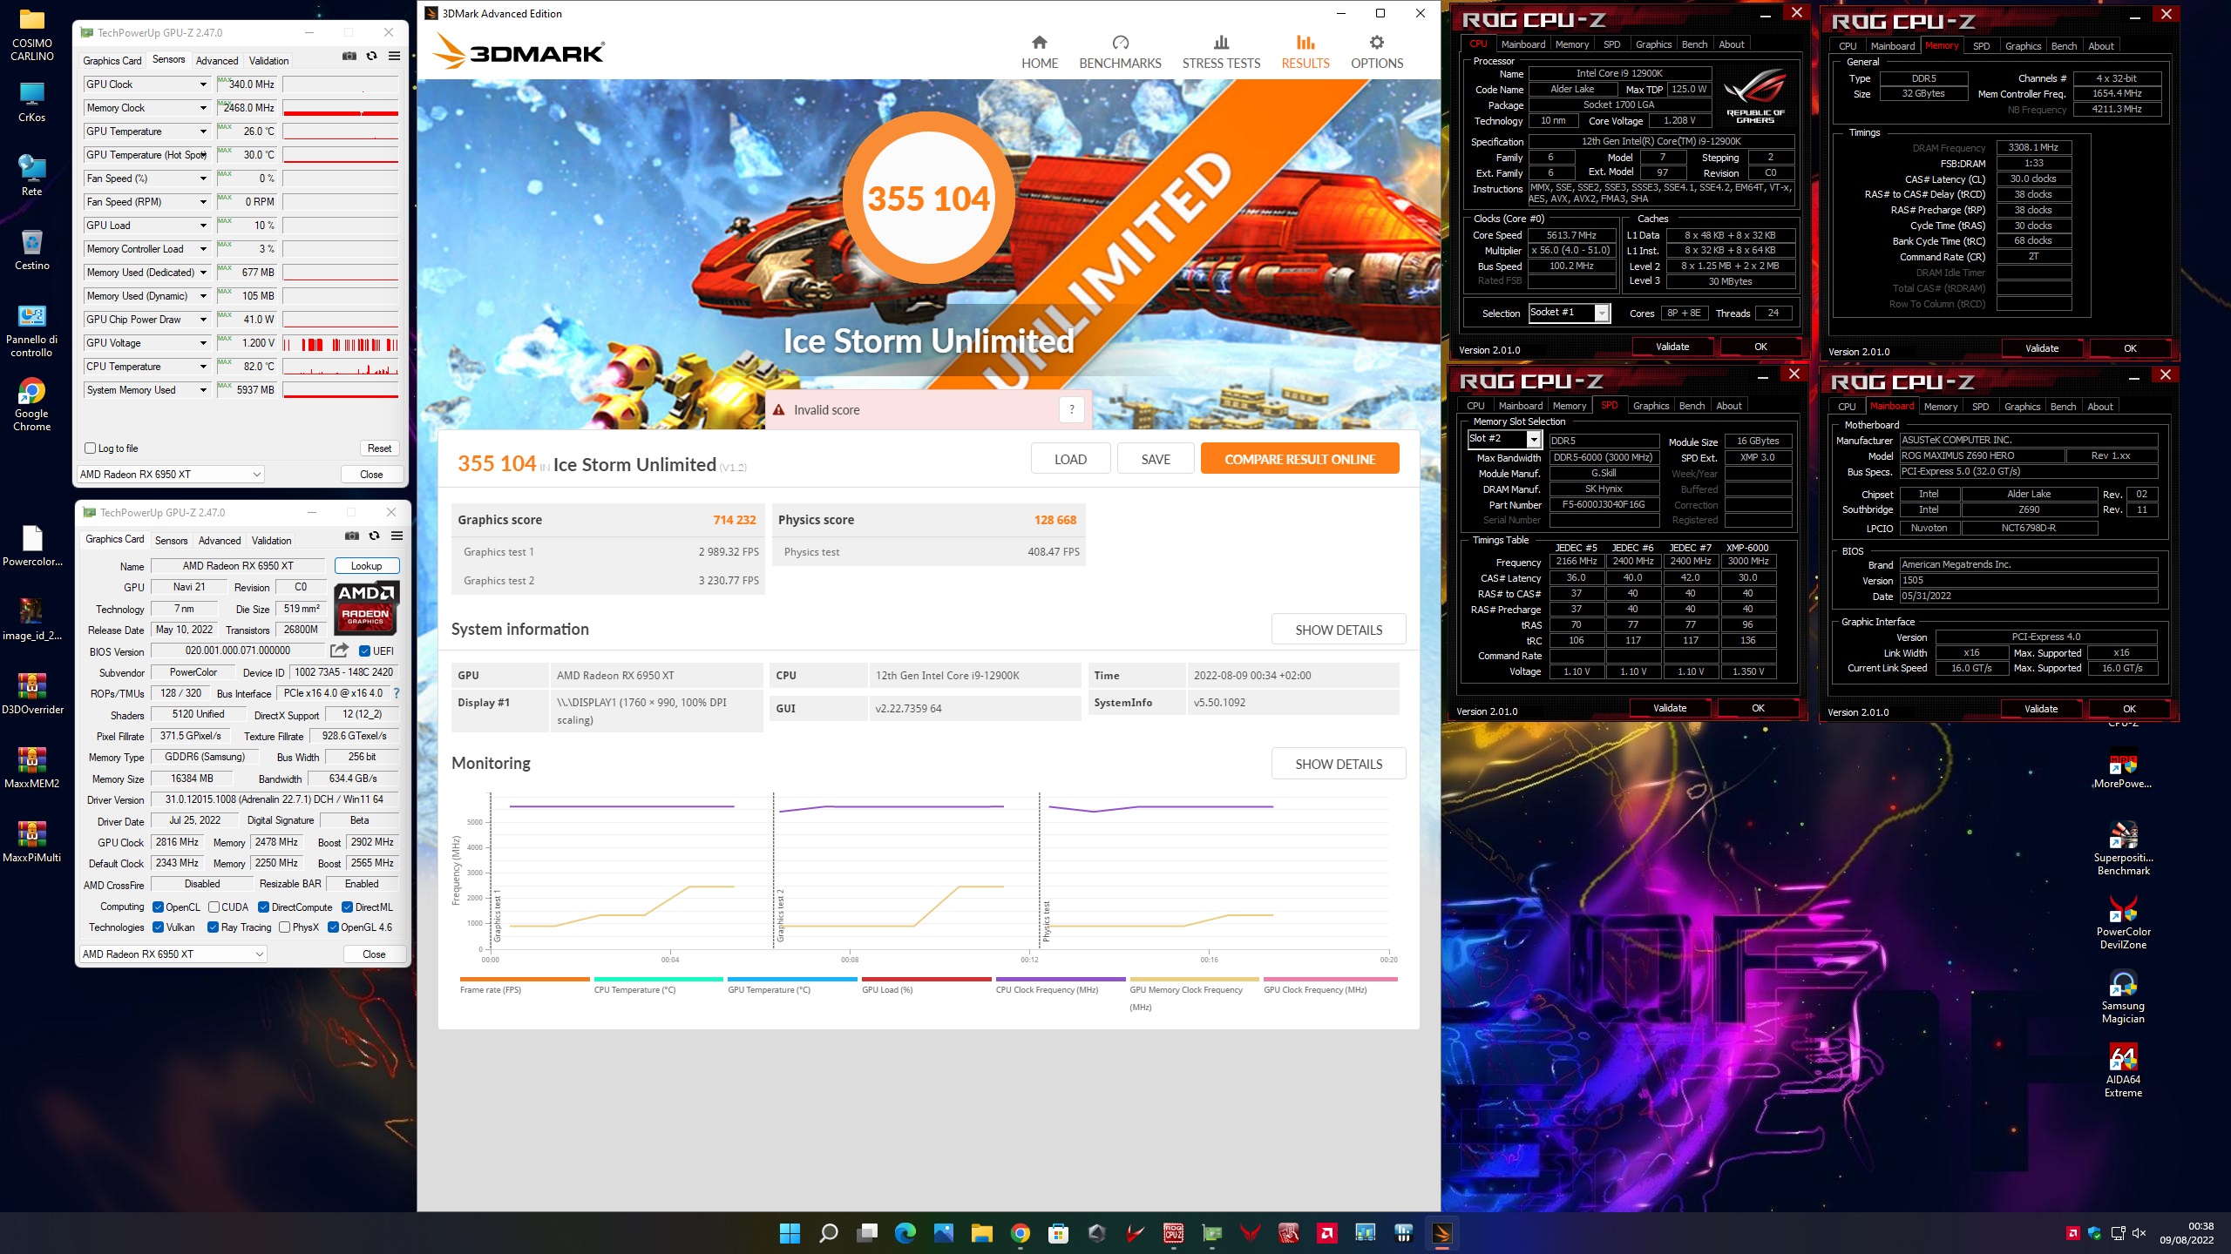Click the GPU-Z Graphics Card refresh icon

(375, 536)
